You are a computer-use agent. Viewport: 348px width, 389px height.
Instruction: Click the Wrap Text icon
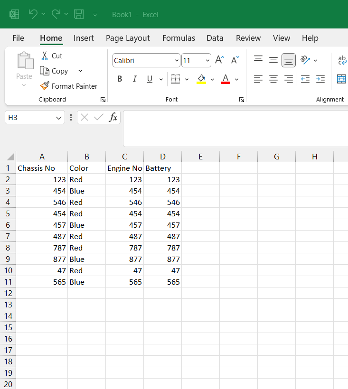pos(342,60)
